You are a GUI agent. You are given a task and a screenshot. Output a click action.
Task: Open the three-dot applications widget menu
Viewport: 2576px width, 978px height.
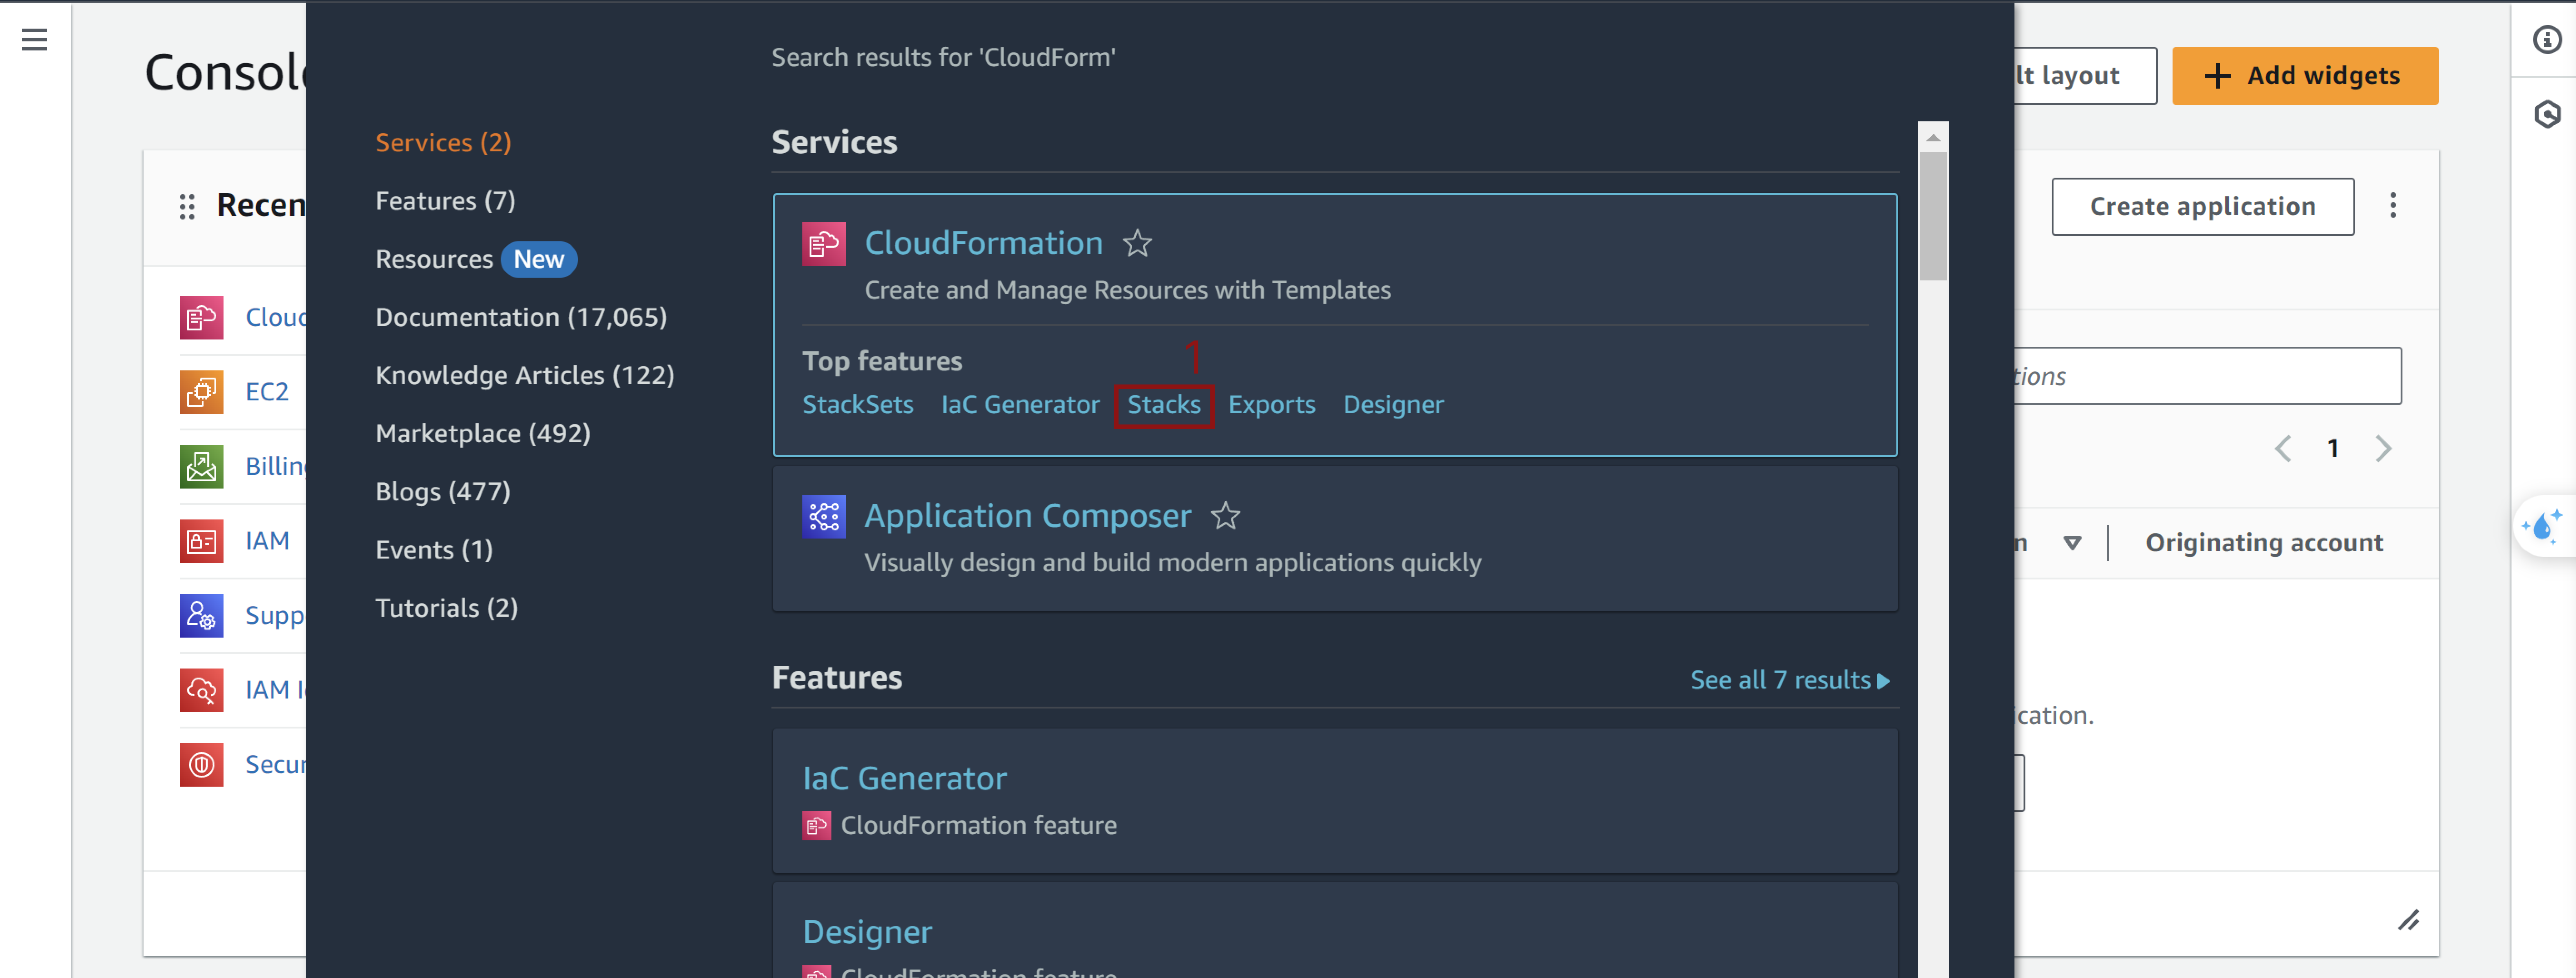click(2392, 206)
